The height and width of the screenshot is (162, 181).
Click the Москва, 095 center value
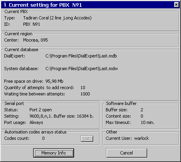35,40
